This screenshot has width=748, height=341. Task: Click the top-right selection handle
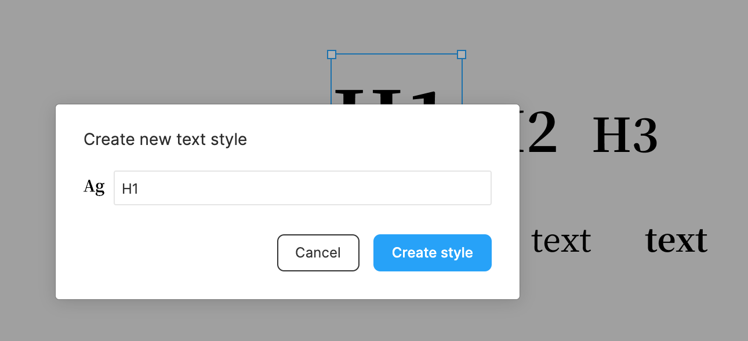pos(462,55)
